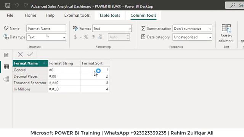
Task: Switch to the Home tab
Action: coord(30,15)
